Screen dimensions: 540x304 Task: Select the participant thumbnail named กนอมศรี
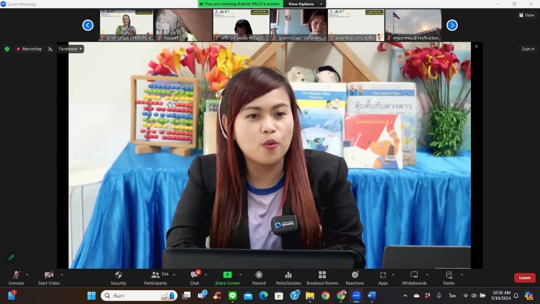(184, 25)
